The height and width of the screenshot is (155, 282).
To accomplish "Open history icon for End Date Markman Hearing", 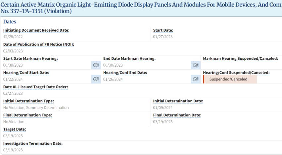I will [x=196, y=65].
